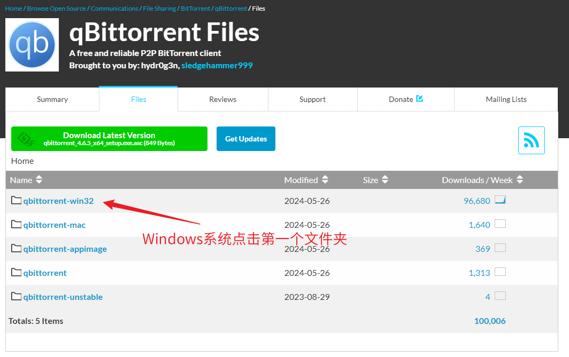Click the qbittorrent-unstable folder icon

click(x=16, y=297)
